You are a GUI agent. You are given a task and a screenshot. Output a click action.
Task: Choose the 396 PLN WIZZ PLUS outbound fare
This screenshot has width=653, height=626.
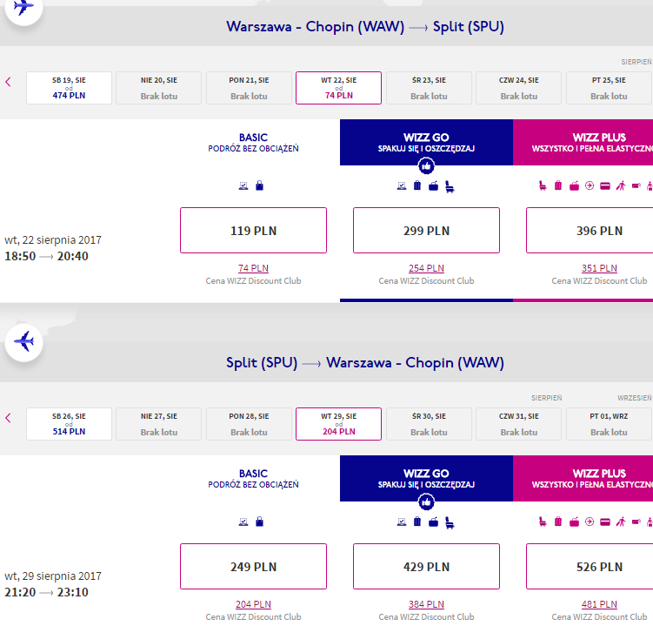(x=590, y=230)
